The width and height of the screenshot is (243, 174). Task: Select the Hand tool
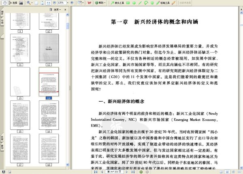click(5, 3)
